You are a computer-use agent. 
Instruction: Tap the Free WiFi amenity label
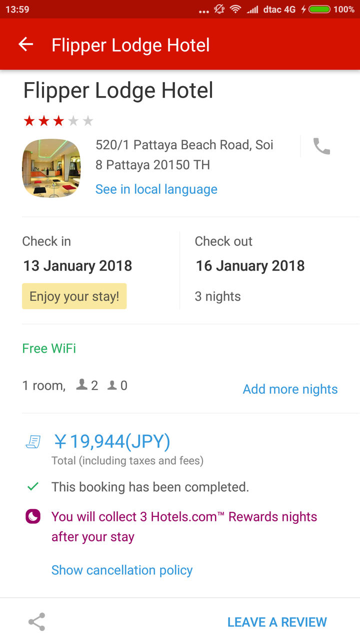click(49, 349)
